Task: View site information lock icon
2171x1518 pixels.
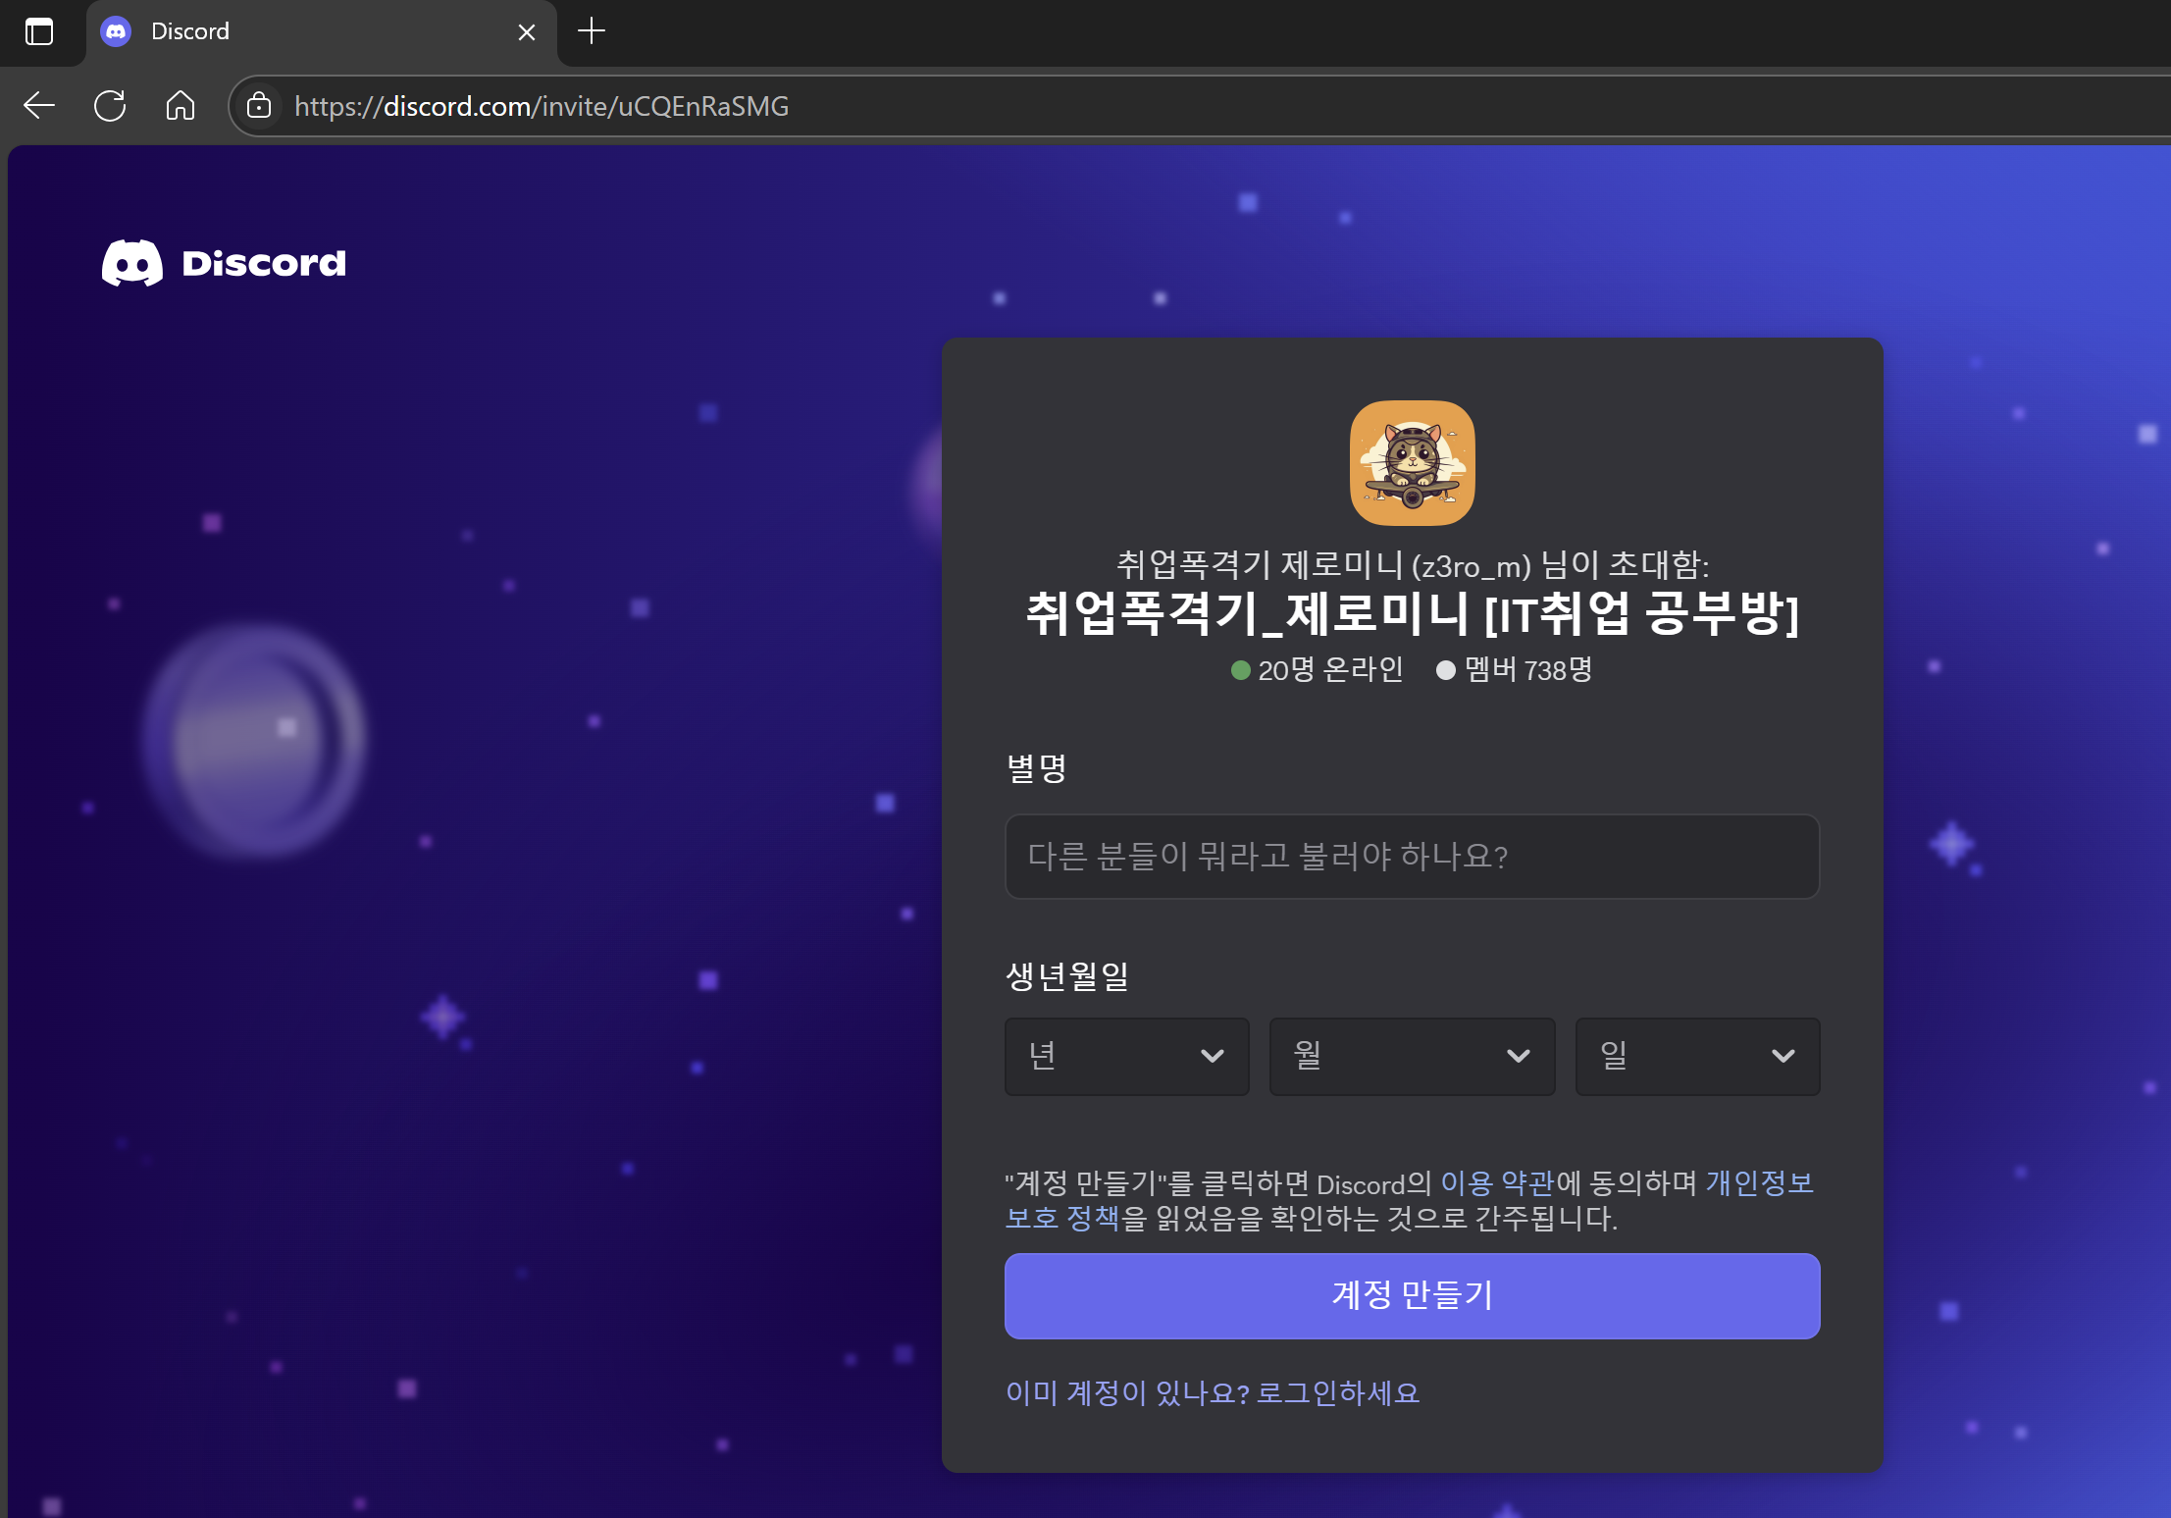Action: click(x=259, y=106)
